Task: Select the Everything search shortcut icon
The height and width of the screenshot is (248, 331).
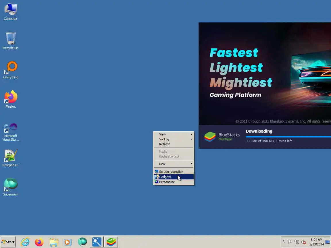Action: pos(11,70)
